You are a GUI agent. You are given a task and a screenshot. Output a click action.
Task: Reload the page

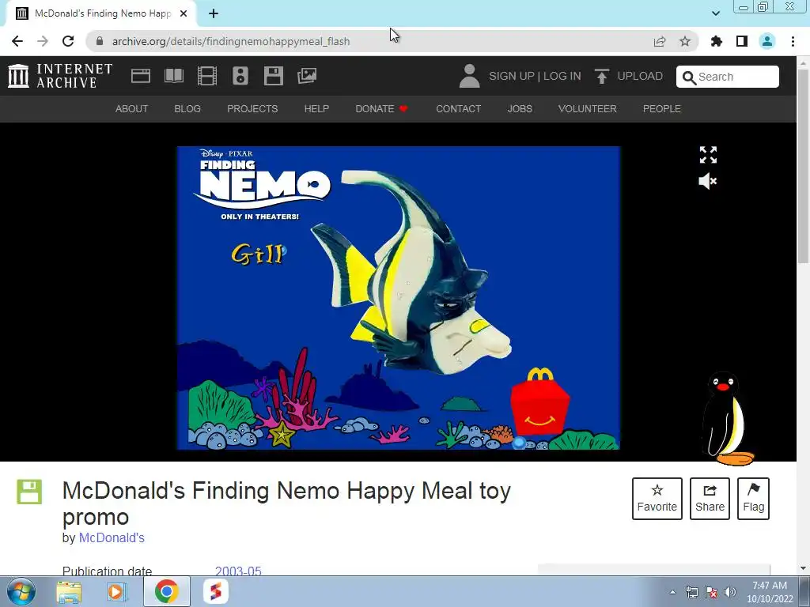[68, 41]
